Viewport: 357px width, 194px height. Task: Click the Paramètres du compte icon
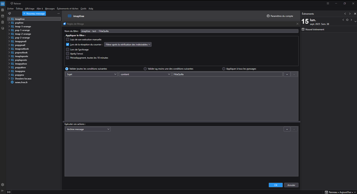click(268, 16)
